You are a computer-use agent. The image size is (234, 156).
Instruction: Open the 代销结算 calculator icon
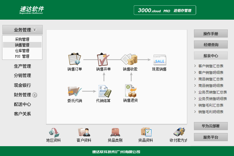pyautogui.click(x=105, y=91)
